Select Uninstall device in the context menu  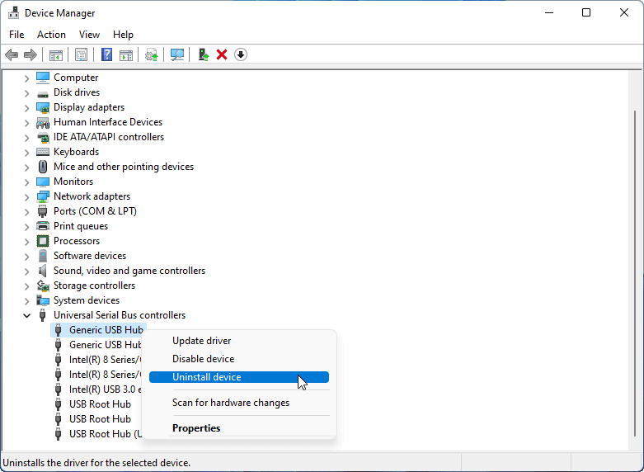(239, 377)
